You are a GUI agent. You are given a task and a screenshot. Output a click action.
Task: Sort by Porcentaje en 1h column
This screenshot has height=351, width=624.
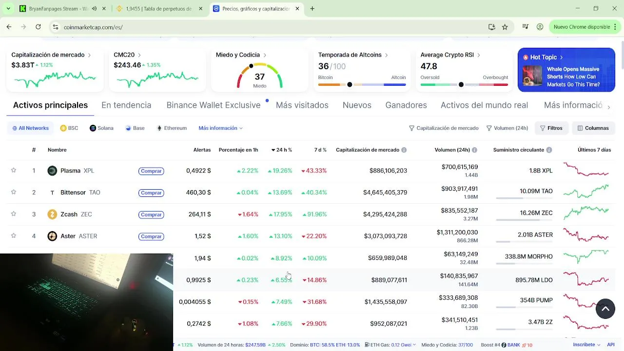[238, 150]
